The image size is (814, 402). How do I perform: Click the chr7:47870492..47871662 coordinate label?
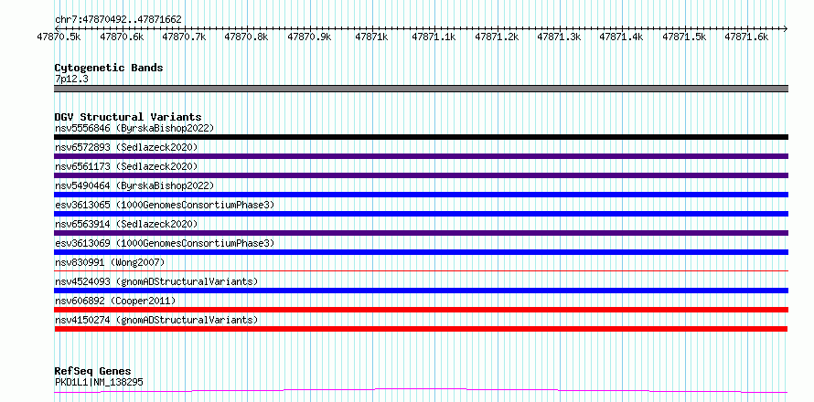click(x=118, y=20)
